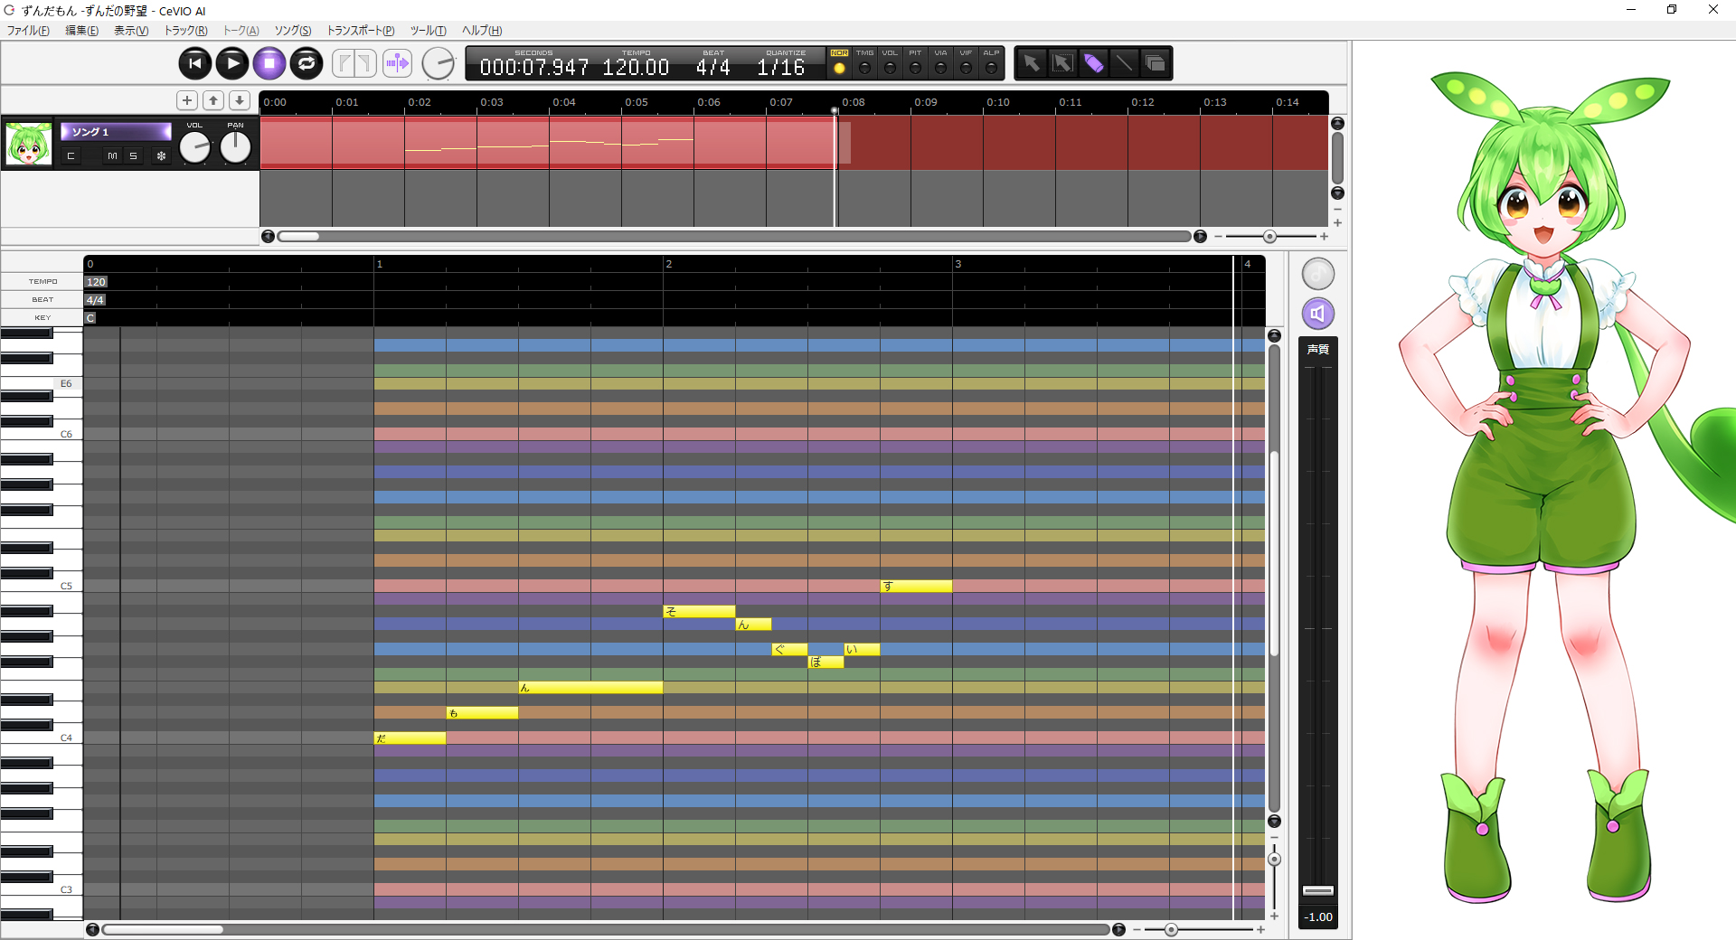Open the QUANTIZE 1/16 selector
The height and width of the screenshot is (940, 1736).
coord(780,67)
